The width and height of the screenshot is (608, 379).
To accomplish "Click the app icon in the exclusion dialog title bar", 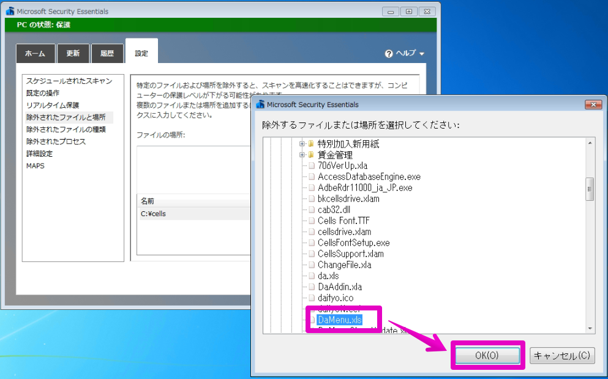I will click(x=260, y=104).
